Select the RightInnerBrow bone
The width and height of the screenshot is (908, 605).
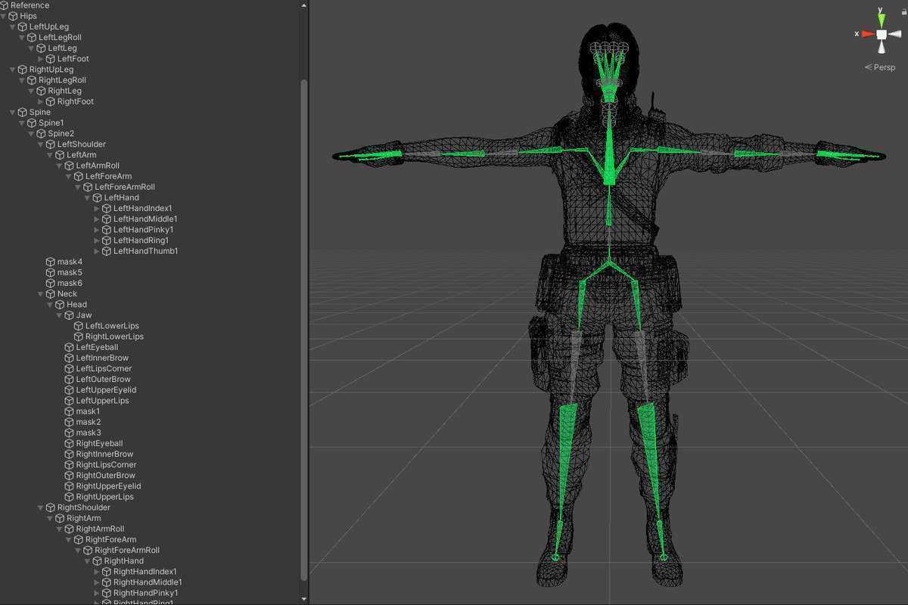point(104,455)
